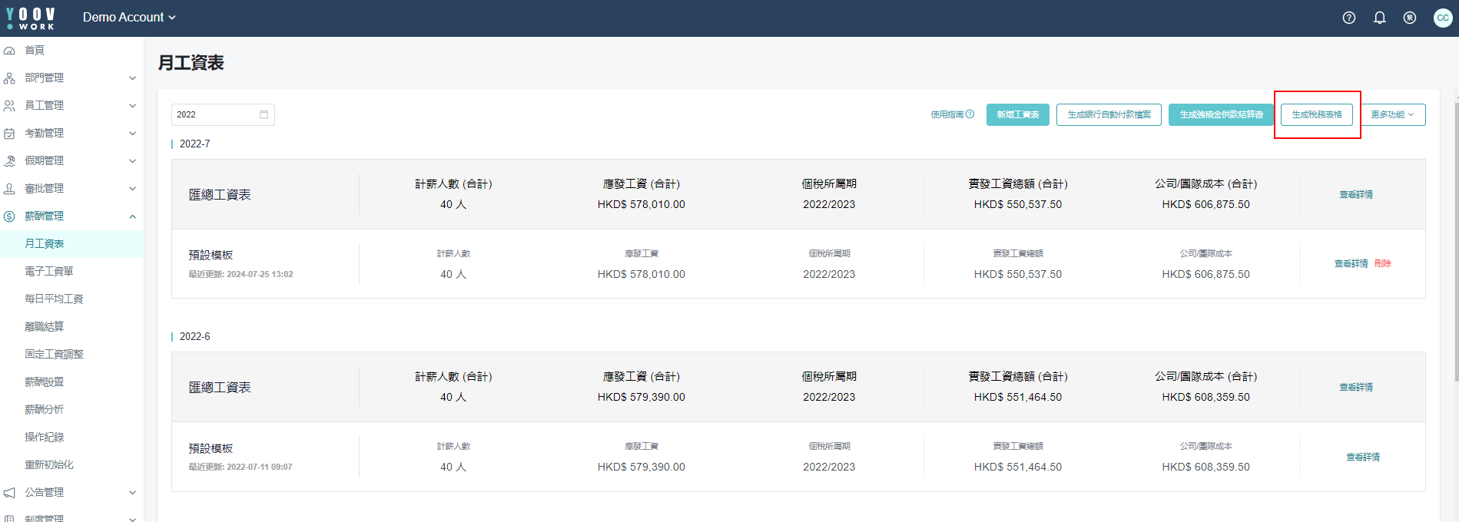Open the 更多功能 dropdown

pos(1393,114)
